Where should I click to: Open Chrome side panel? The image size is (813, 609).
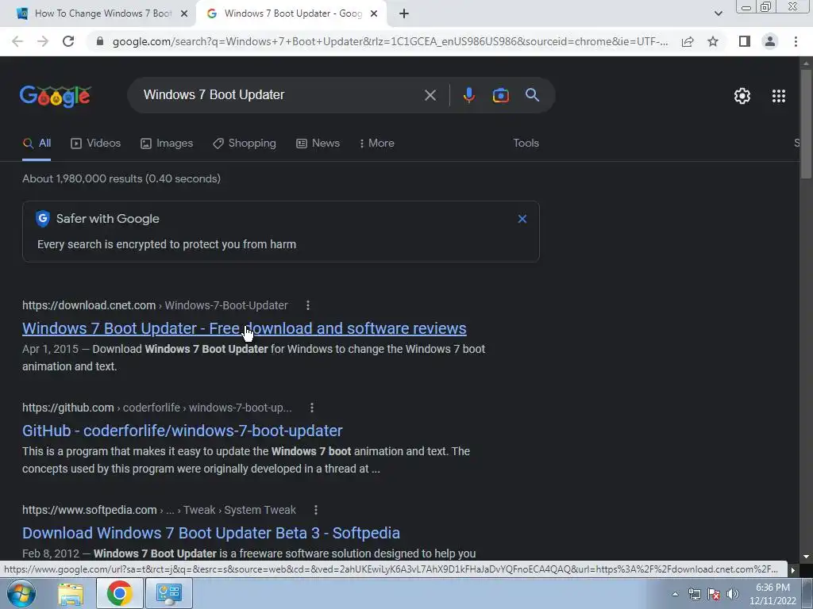point(745,41)
